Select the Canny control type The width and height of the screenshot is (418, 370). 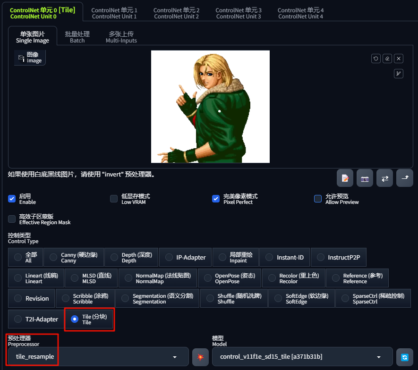point(74,257)
